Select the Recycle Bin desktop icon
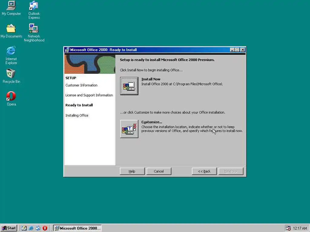The height and width of the screenshot is (232, 310). [x=11, y=76]
